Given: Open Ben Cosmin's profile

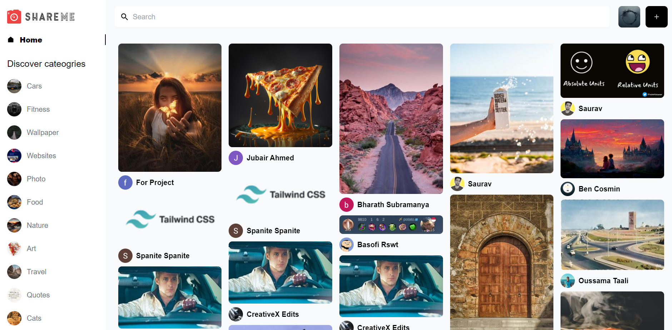Looking at the screenshot, I should (599, 189).
